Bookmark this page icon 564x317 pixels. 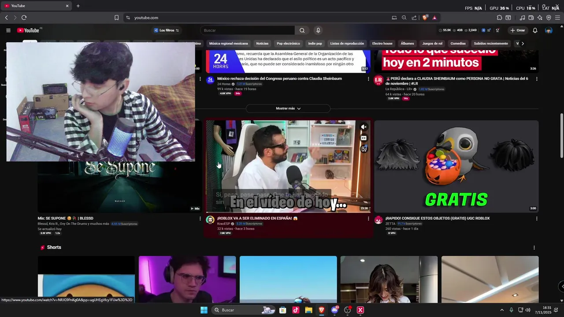tap(116, 18)
